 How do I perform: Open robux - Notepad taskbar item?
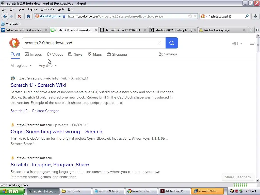(108, 191)
